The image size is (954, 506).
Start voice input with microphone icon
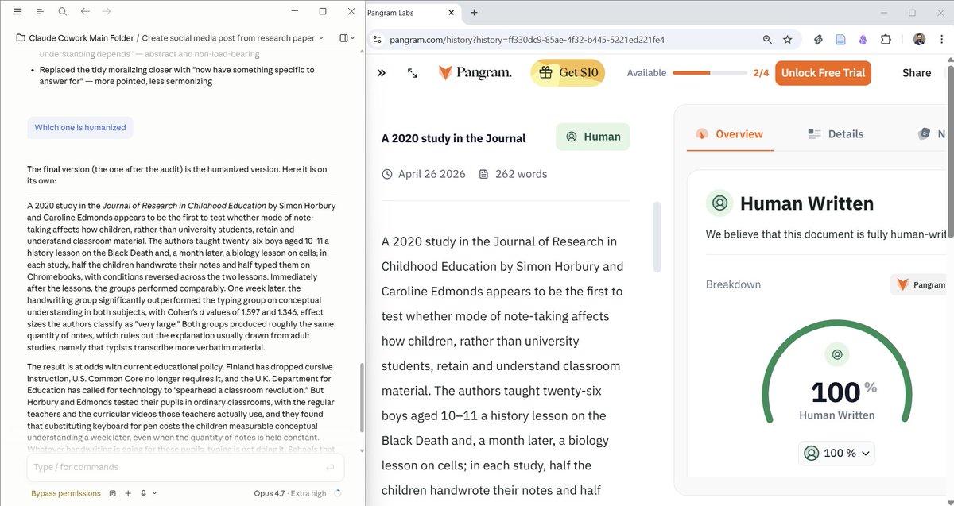coord(143,493)
